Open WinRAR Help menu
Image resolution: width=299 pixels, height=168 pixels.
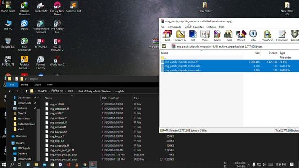point(221,27)
